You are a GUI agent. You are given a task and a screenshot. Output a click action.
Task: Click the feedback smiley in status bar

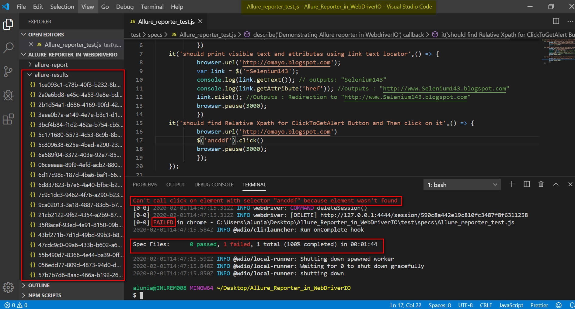559,305
